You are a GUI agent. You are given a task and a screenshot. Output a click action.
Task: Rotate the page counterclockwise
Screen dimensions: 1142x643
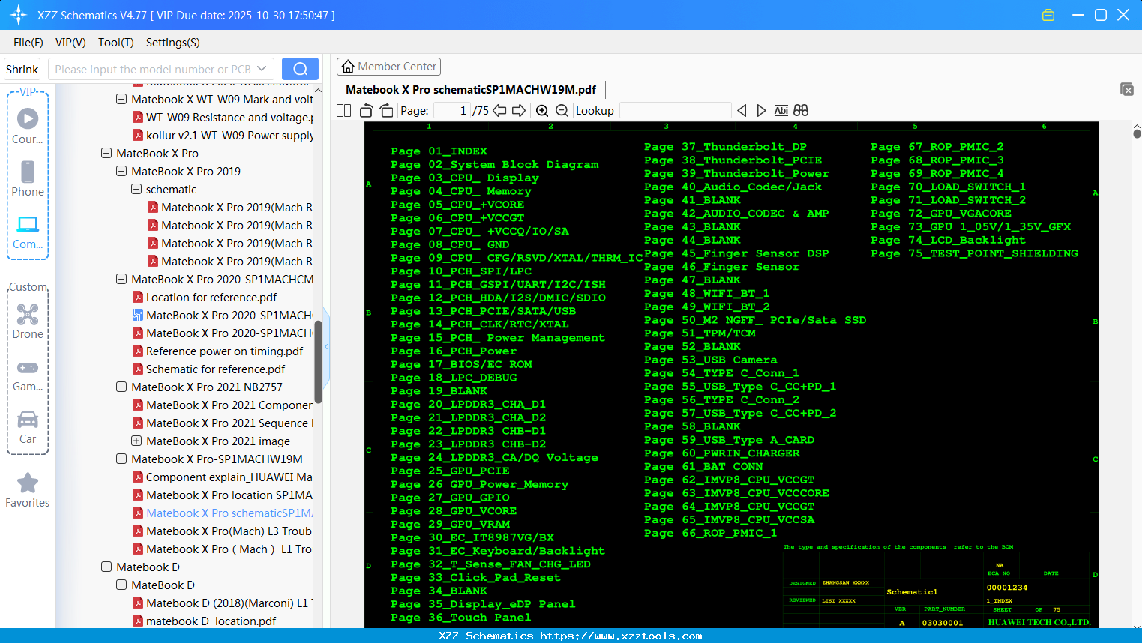(x=367, y=111)
